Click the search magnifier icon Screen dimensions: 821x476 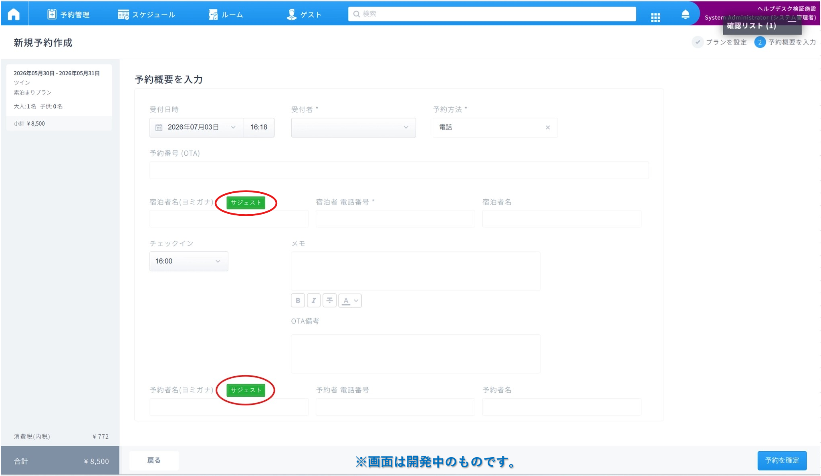click(356, 14)
